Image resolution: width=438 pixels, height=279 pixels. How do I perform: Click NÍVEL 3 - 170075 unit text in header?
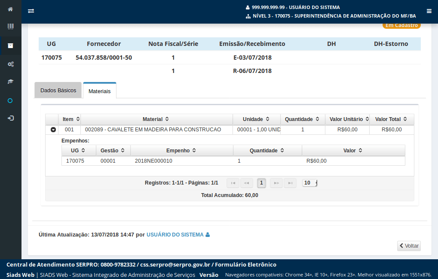334,16
